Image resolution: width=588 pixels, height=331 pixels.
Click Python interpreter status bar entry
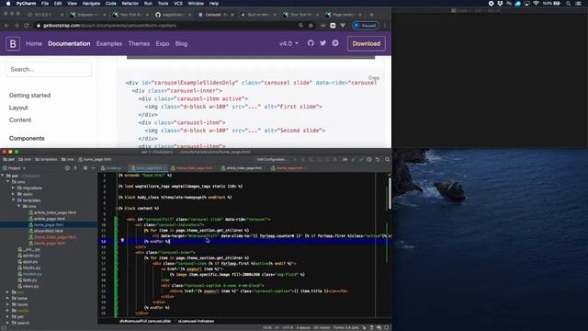[x=346, y=327]
